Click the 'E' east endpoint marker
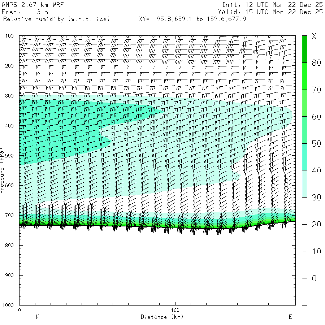The image size is (325, 325). 290,317
